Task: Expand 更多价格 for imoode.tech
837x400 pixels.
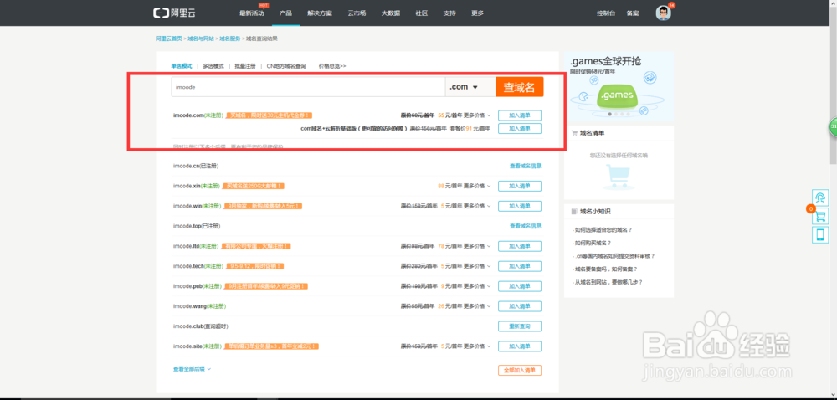Action: click(477, 266)
